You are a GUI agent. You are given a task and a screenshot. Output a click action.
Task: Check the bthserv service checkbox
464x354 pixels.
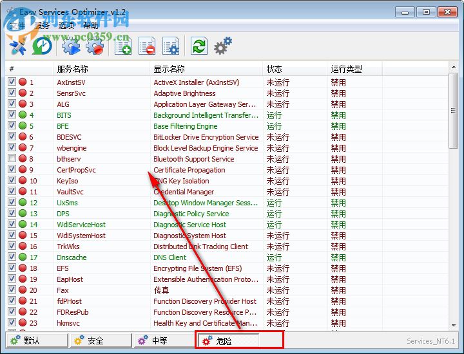pyautogui.click(x=12, y=158)
